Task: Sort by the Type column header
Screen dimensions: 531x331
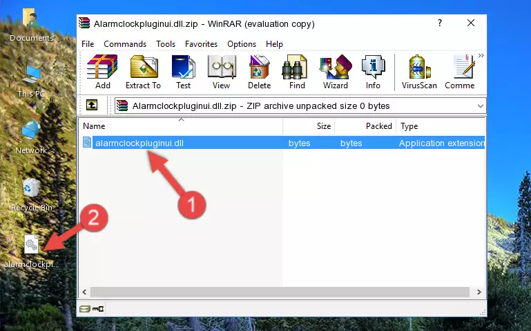Action: (441, 126)
